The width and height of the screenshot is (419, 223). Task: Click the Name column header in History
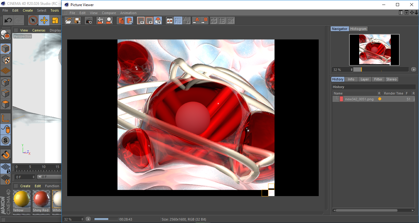tap(355, 93)
